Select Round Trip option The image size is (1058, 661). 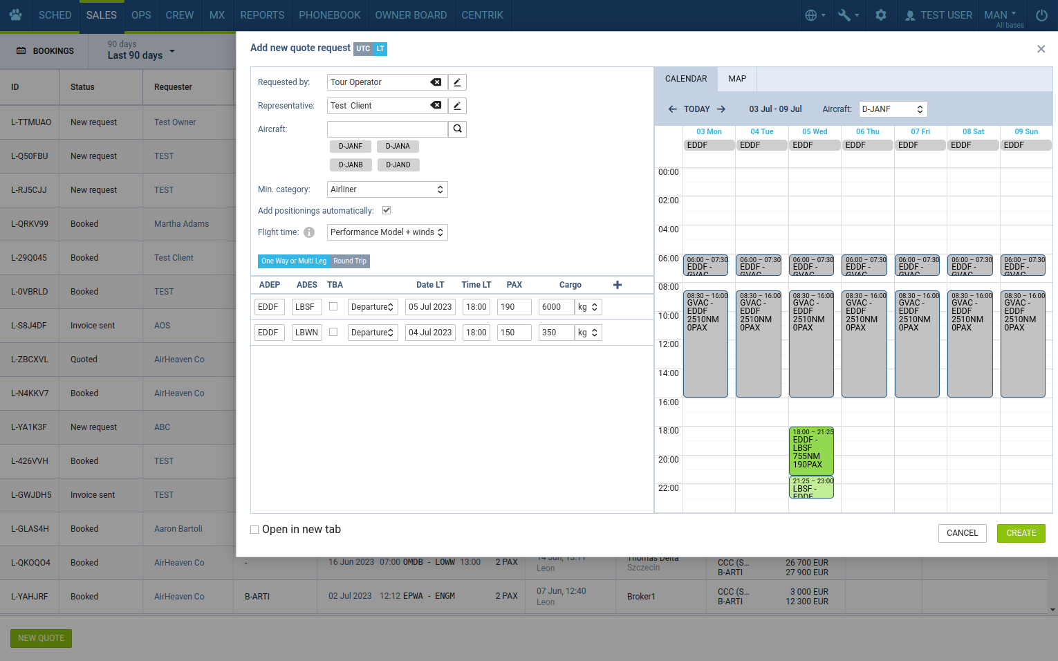(x=350, y=261)
